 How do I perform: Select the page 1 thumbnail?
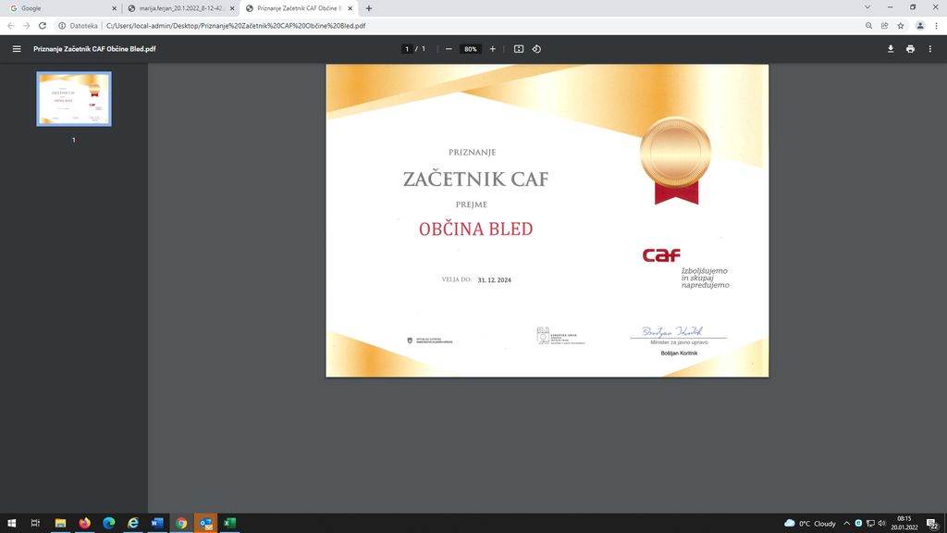74,99
